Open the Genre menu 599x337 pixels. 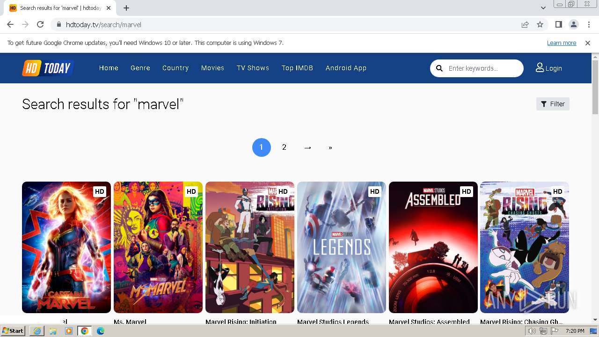140,68
